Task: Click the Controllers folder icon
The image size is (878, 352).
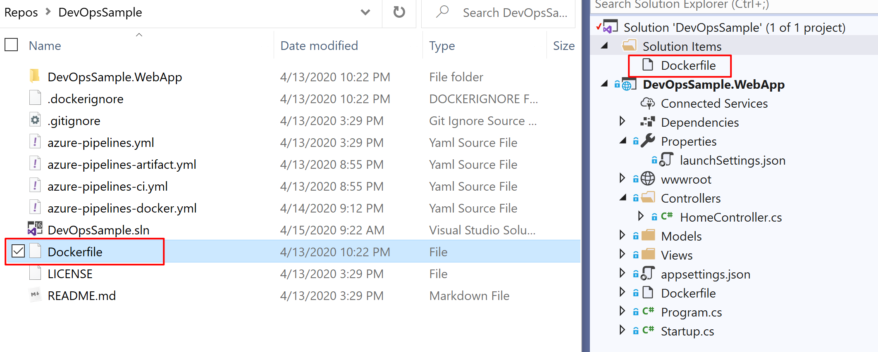Action: tap(648, 198)
